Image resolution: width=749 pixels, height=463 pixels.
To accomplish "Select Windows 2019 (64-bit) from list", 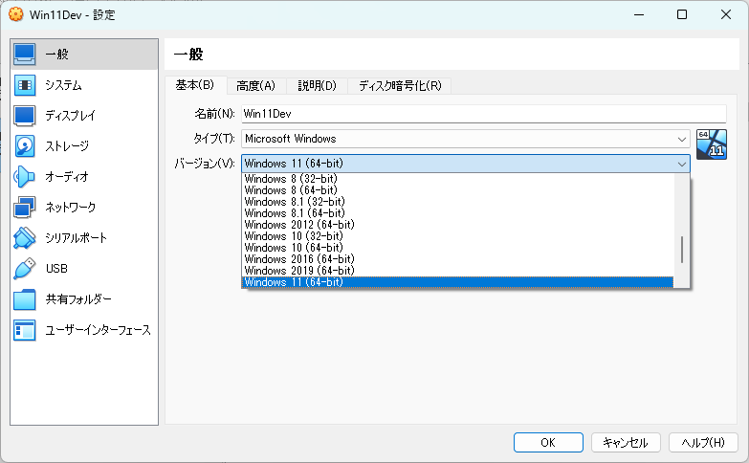I will [457, 271].
